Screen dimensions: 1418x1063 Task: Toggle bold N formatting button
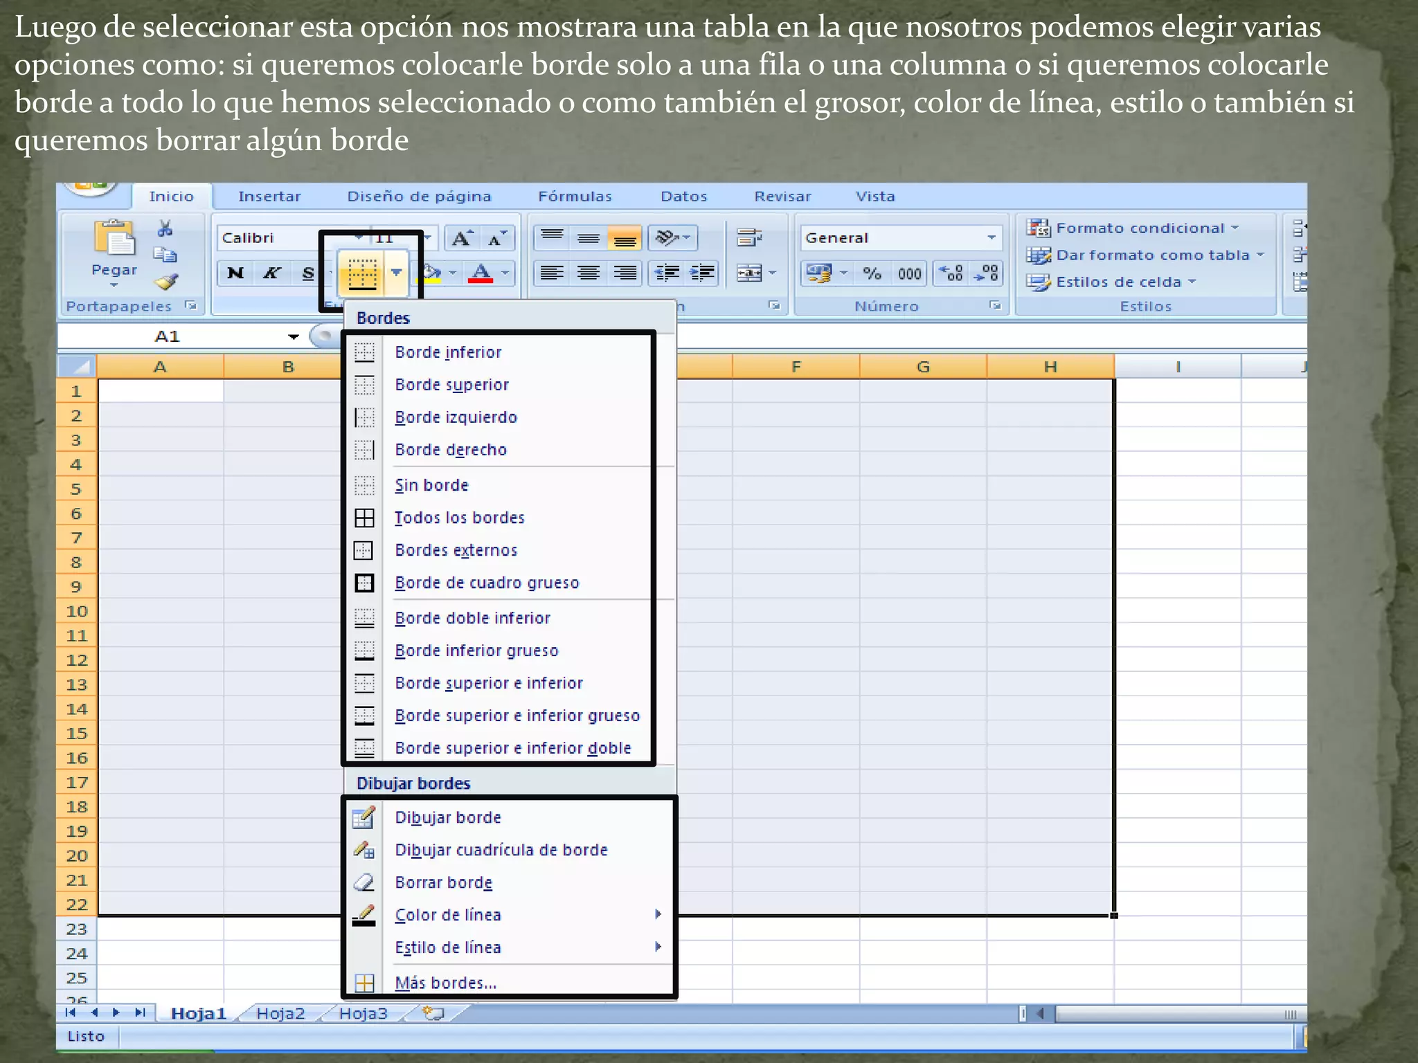click(235, 273)
